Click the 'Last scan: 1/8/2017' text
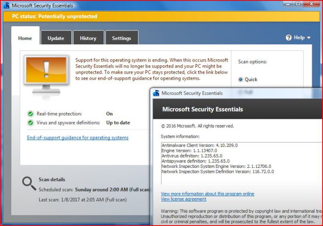Image resolution: width=323 pixels, height=226 pixels. tap(83, 200)
